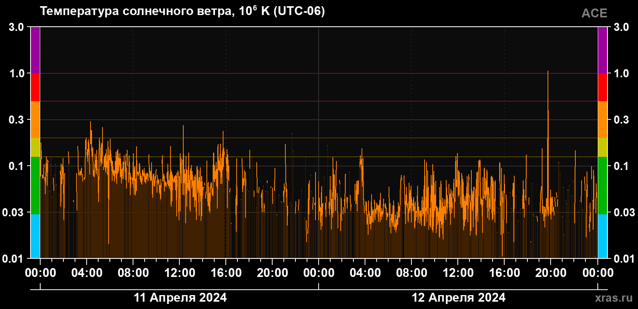Click the '0.3' label on the left axis

(16, 120)
